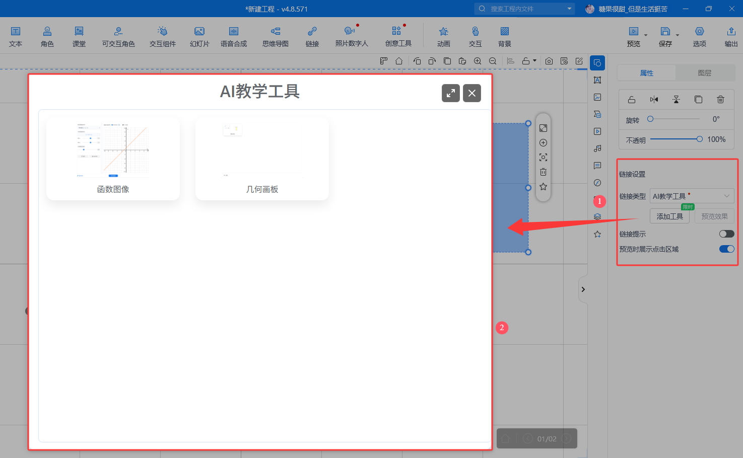This screenshot has height=458, width=743.
Task: Click the 创意工具 creative tools icon
Action: point(398,36)
